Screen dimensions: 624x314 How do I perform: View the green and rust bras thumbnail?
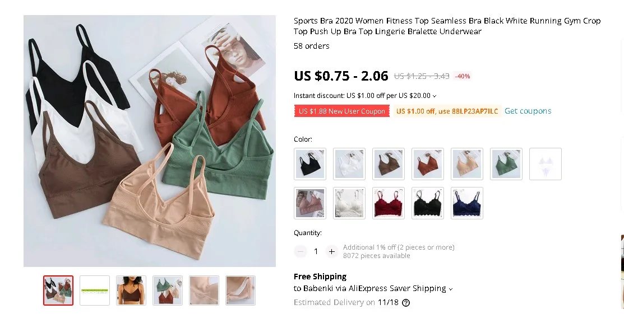(168, 290)
